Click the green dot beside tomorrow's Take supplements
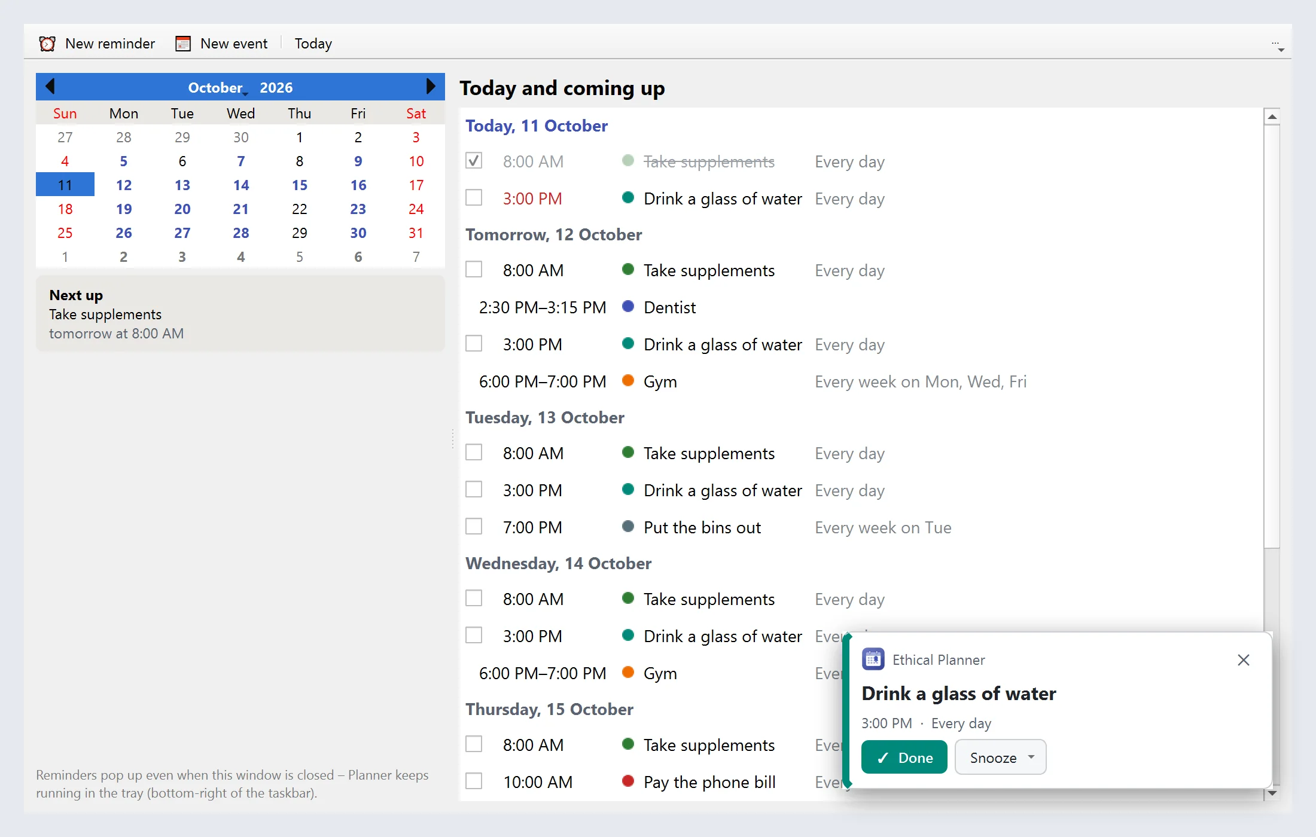The height and width of the screenshot is (837, 1316). 628,270
